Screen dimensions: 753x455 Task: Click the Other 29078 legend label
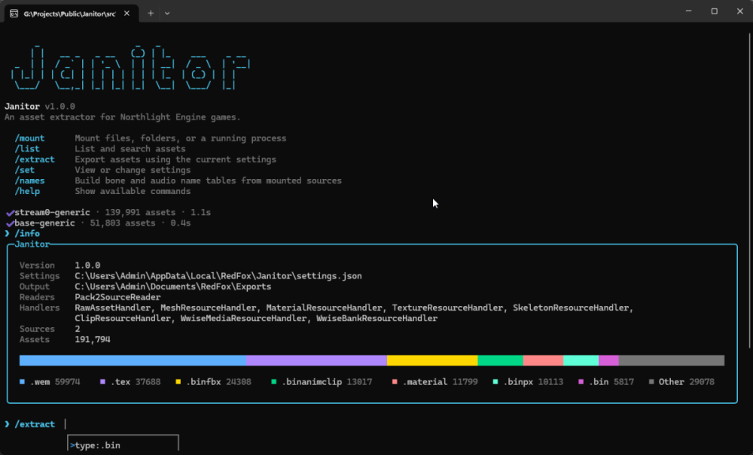[x=687, y=381]
